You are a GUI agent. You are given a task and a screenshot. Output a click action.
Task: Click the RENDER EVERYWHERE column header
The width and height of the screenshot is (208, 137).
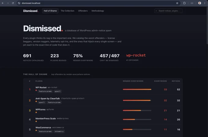pos(133,81)
